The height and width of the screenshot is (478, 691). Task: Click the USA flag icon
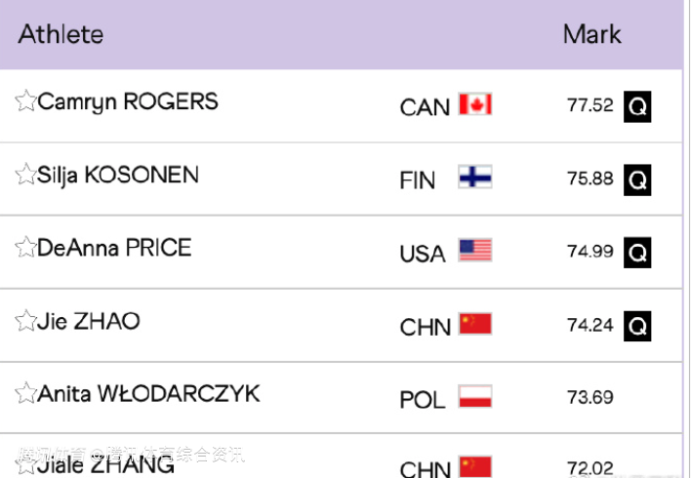tap(475, 251)
